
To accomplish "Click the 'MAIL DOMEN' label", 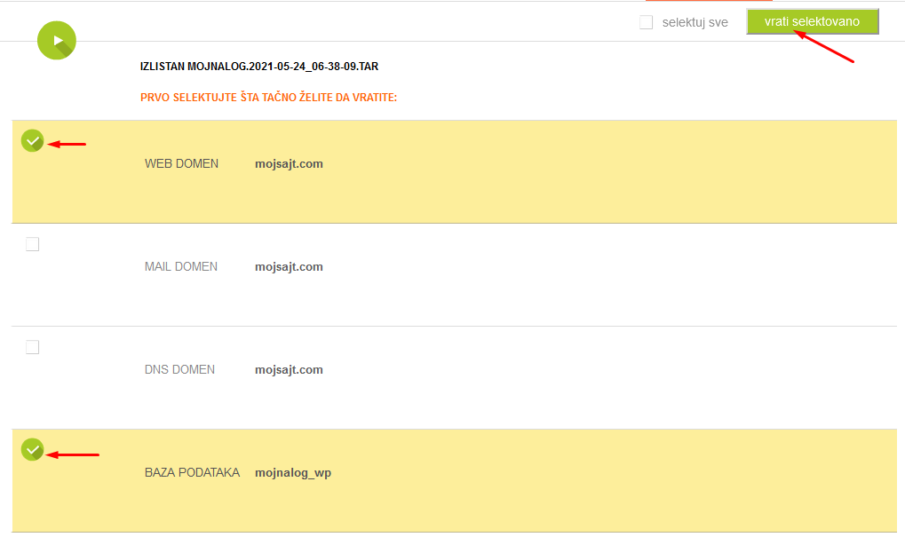I will (180, 267).
